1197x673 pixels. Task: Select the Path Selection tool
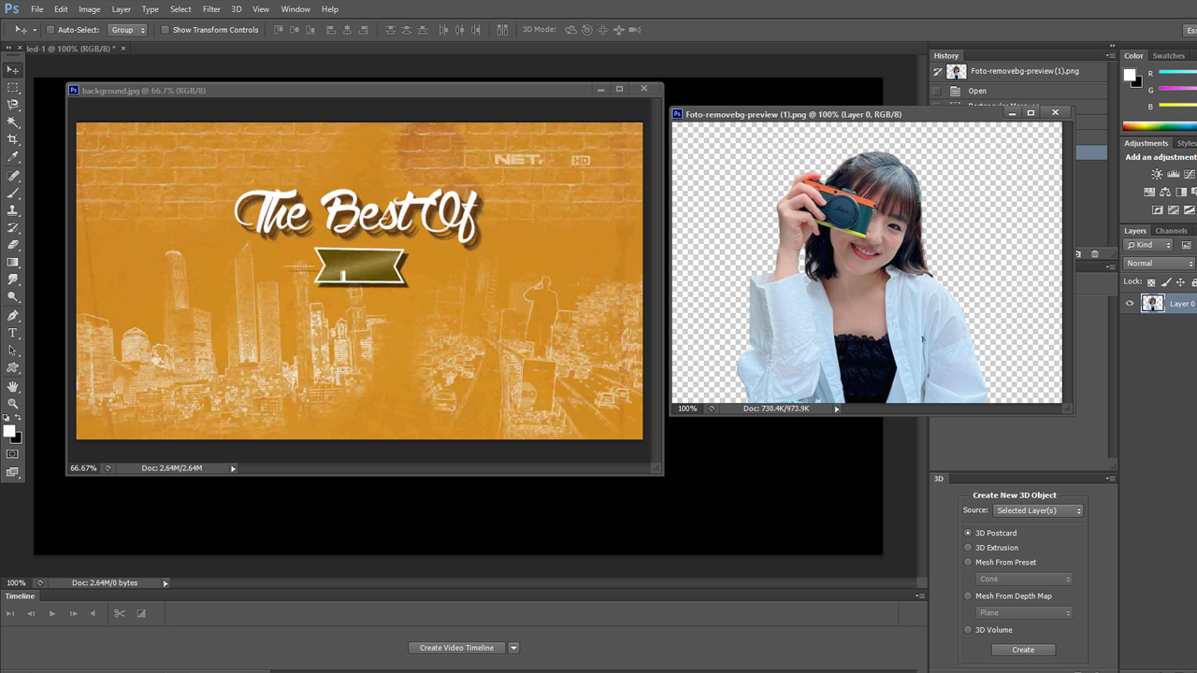coord(12,351)
